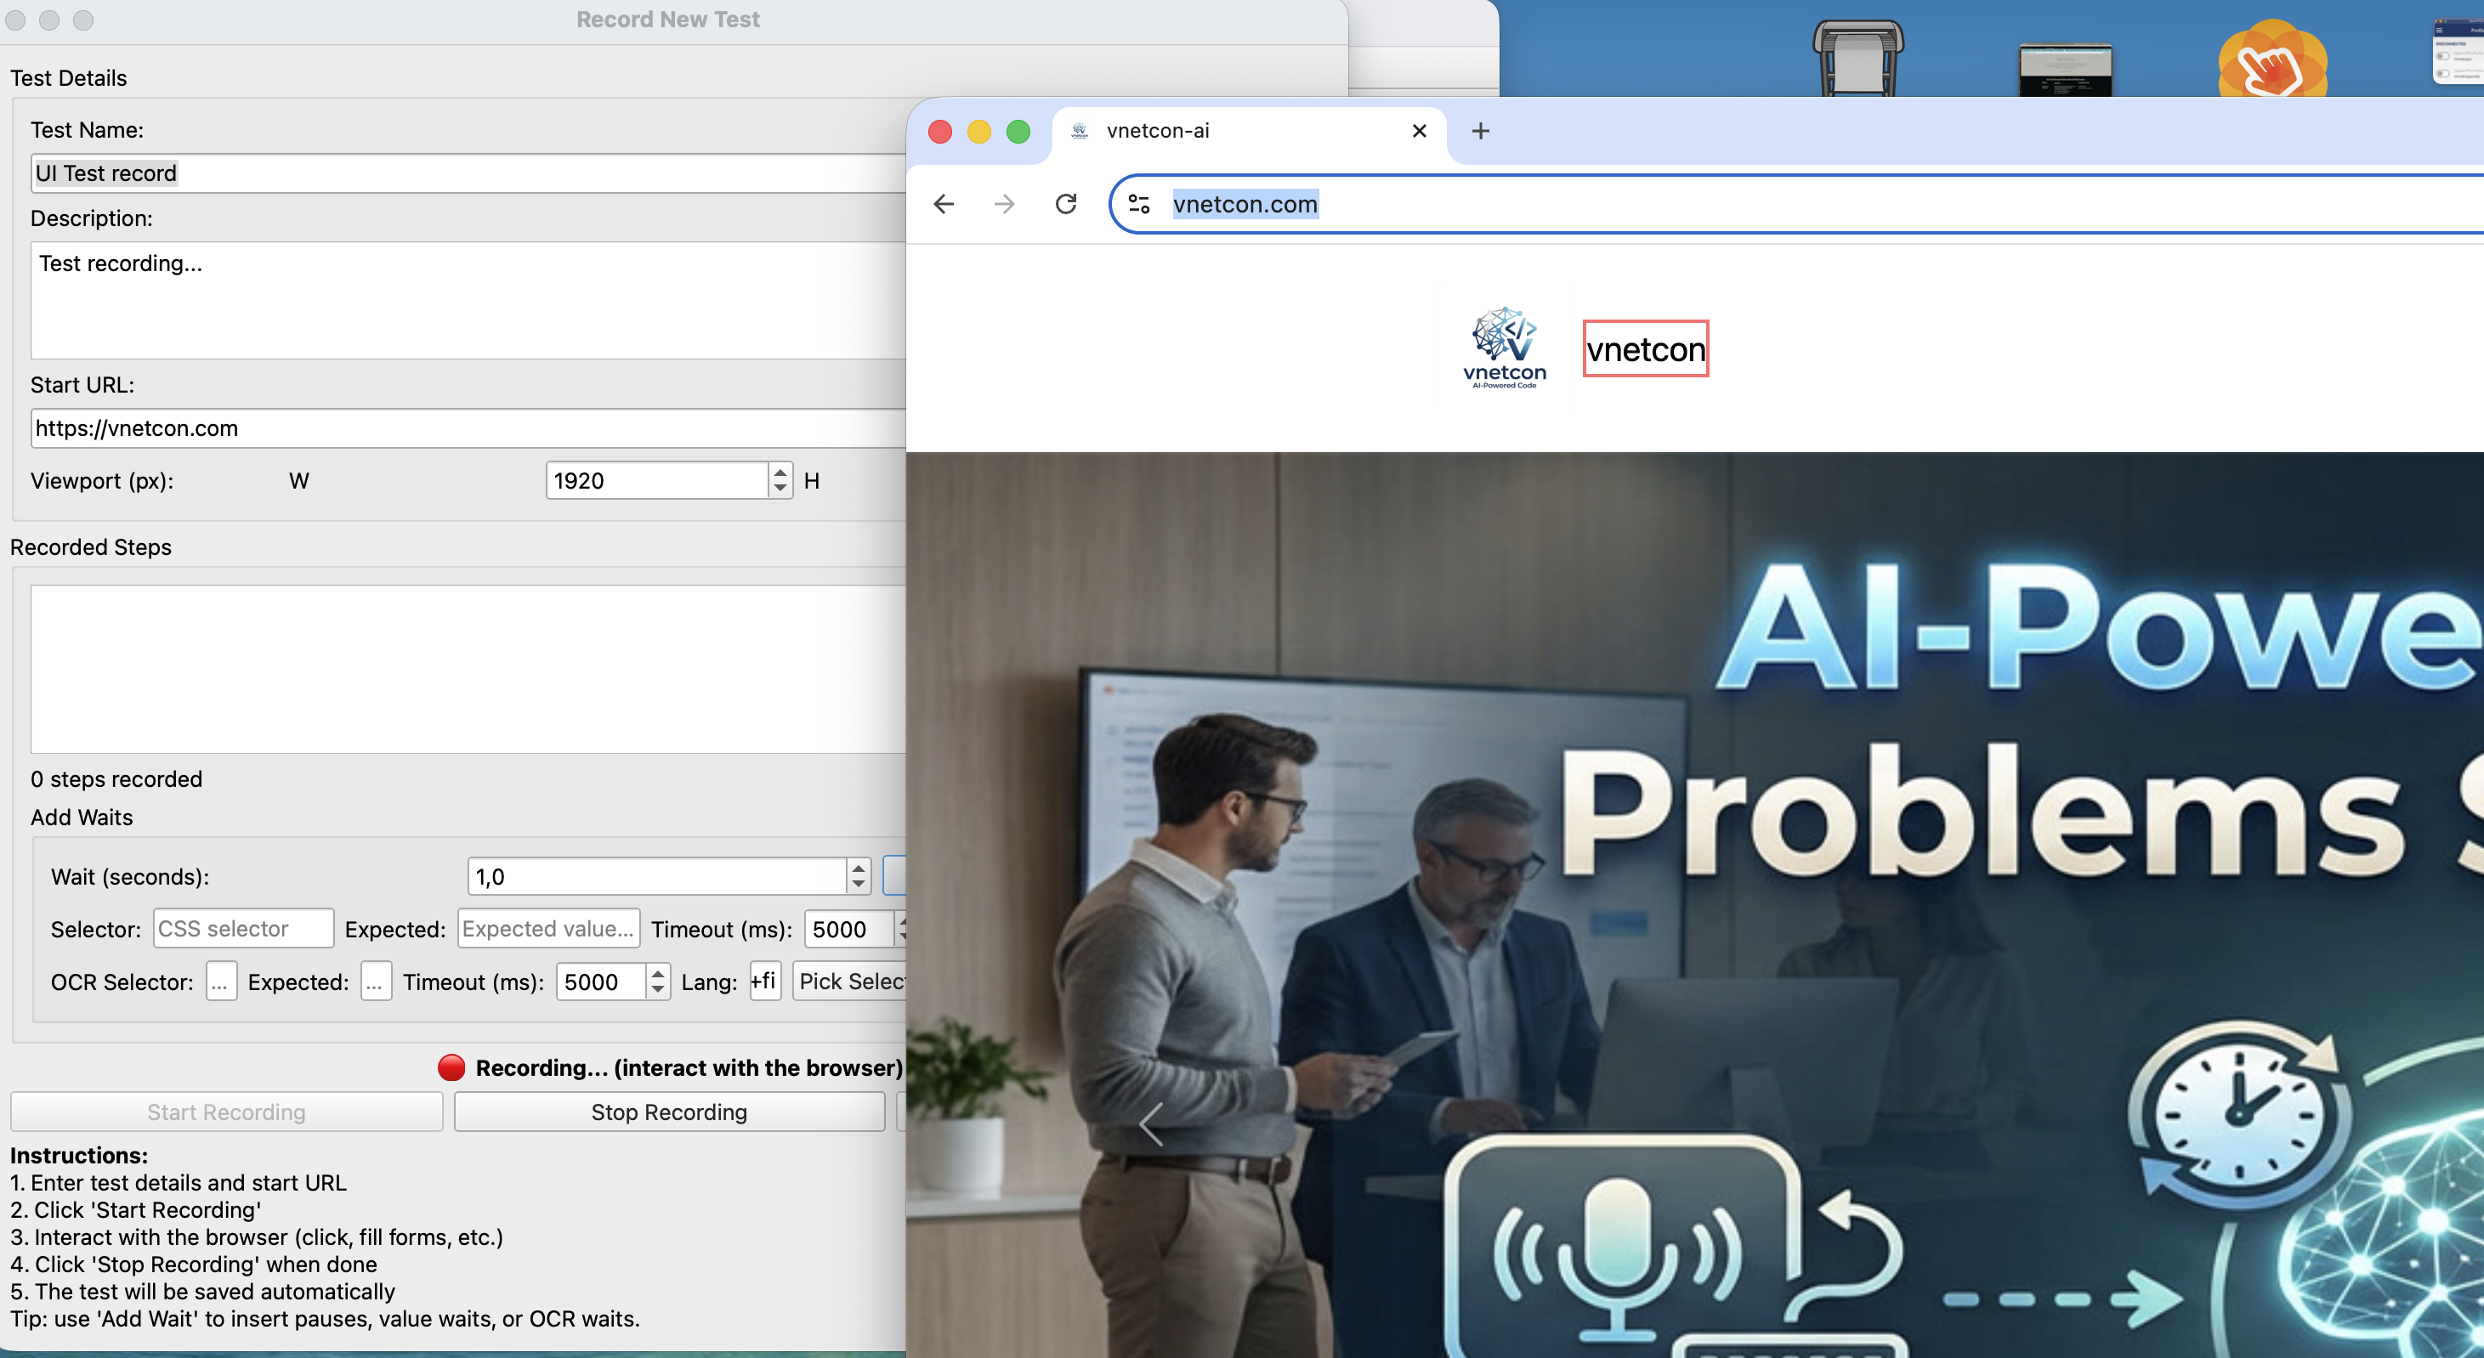Click previous slide arrow on carousel

[x=1150, y=1123]
